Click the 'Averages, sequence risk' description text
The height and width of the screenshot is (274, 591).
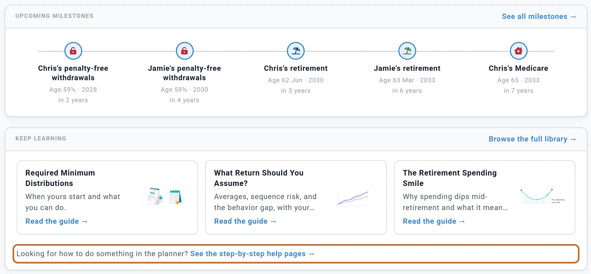pyautogui.click(x=265, y=202)
